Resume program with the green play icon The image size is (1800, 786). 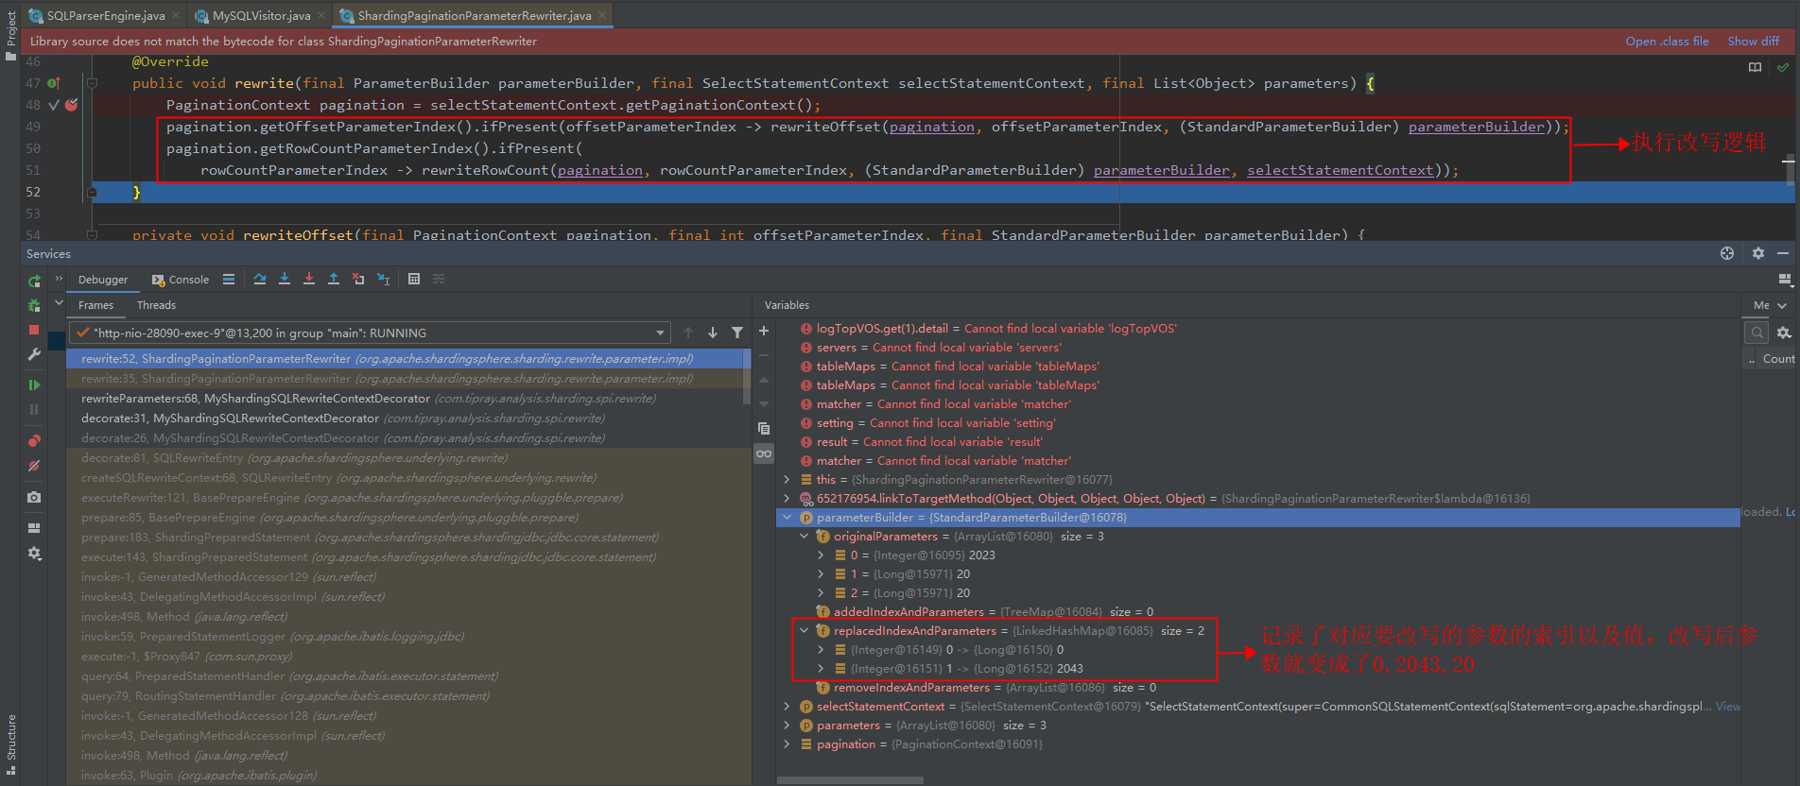coord(34,384)
